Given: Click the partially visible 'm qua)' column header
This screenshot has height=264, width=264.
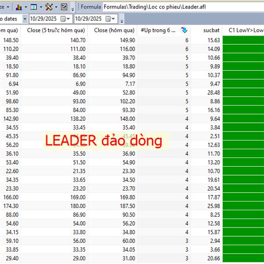Looking at the screenshot, I should [x=10, y=30].
